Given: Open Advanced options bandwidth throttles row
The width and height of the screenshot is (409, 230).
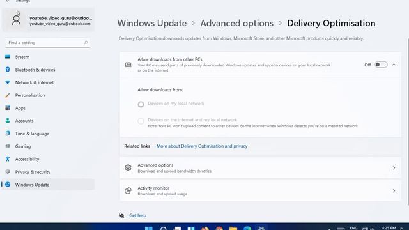Looking at the screenshot, I should (260, 167).
